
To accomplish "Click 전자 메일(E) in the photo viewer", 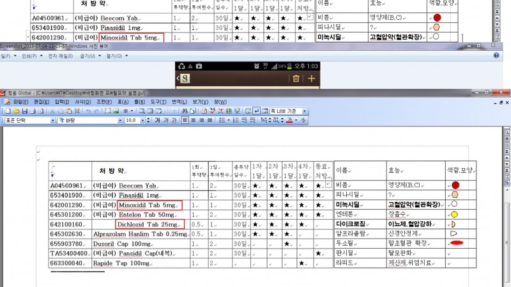I will tap(60, 56).
